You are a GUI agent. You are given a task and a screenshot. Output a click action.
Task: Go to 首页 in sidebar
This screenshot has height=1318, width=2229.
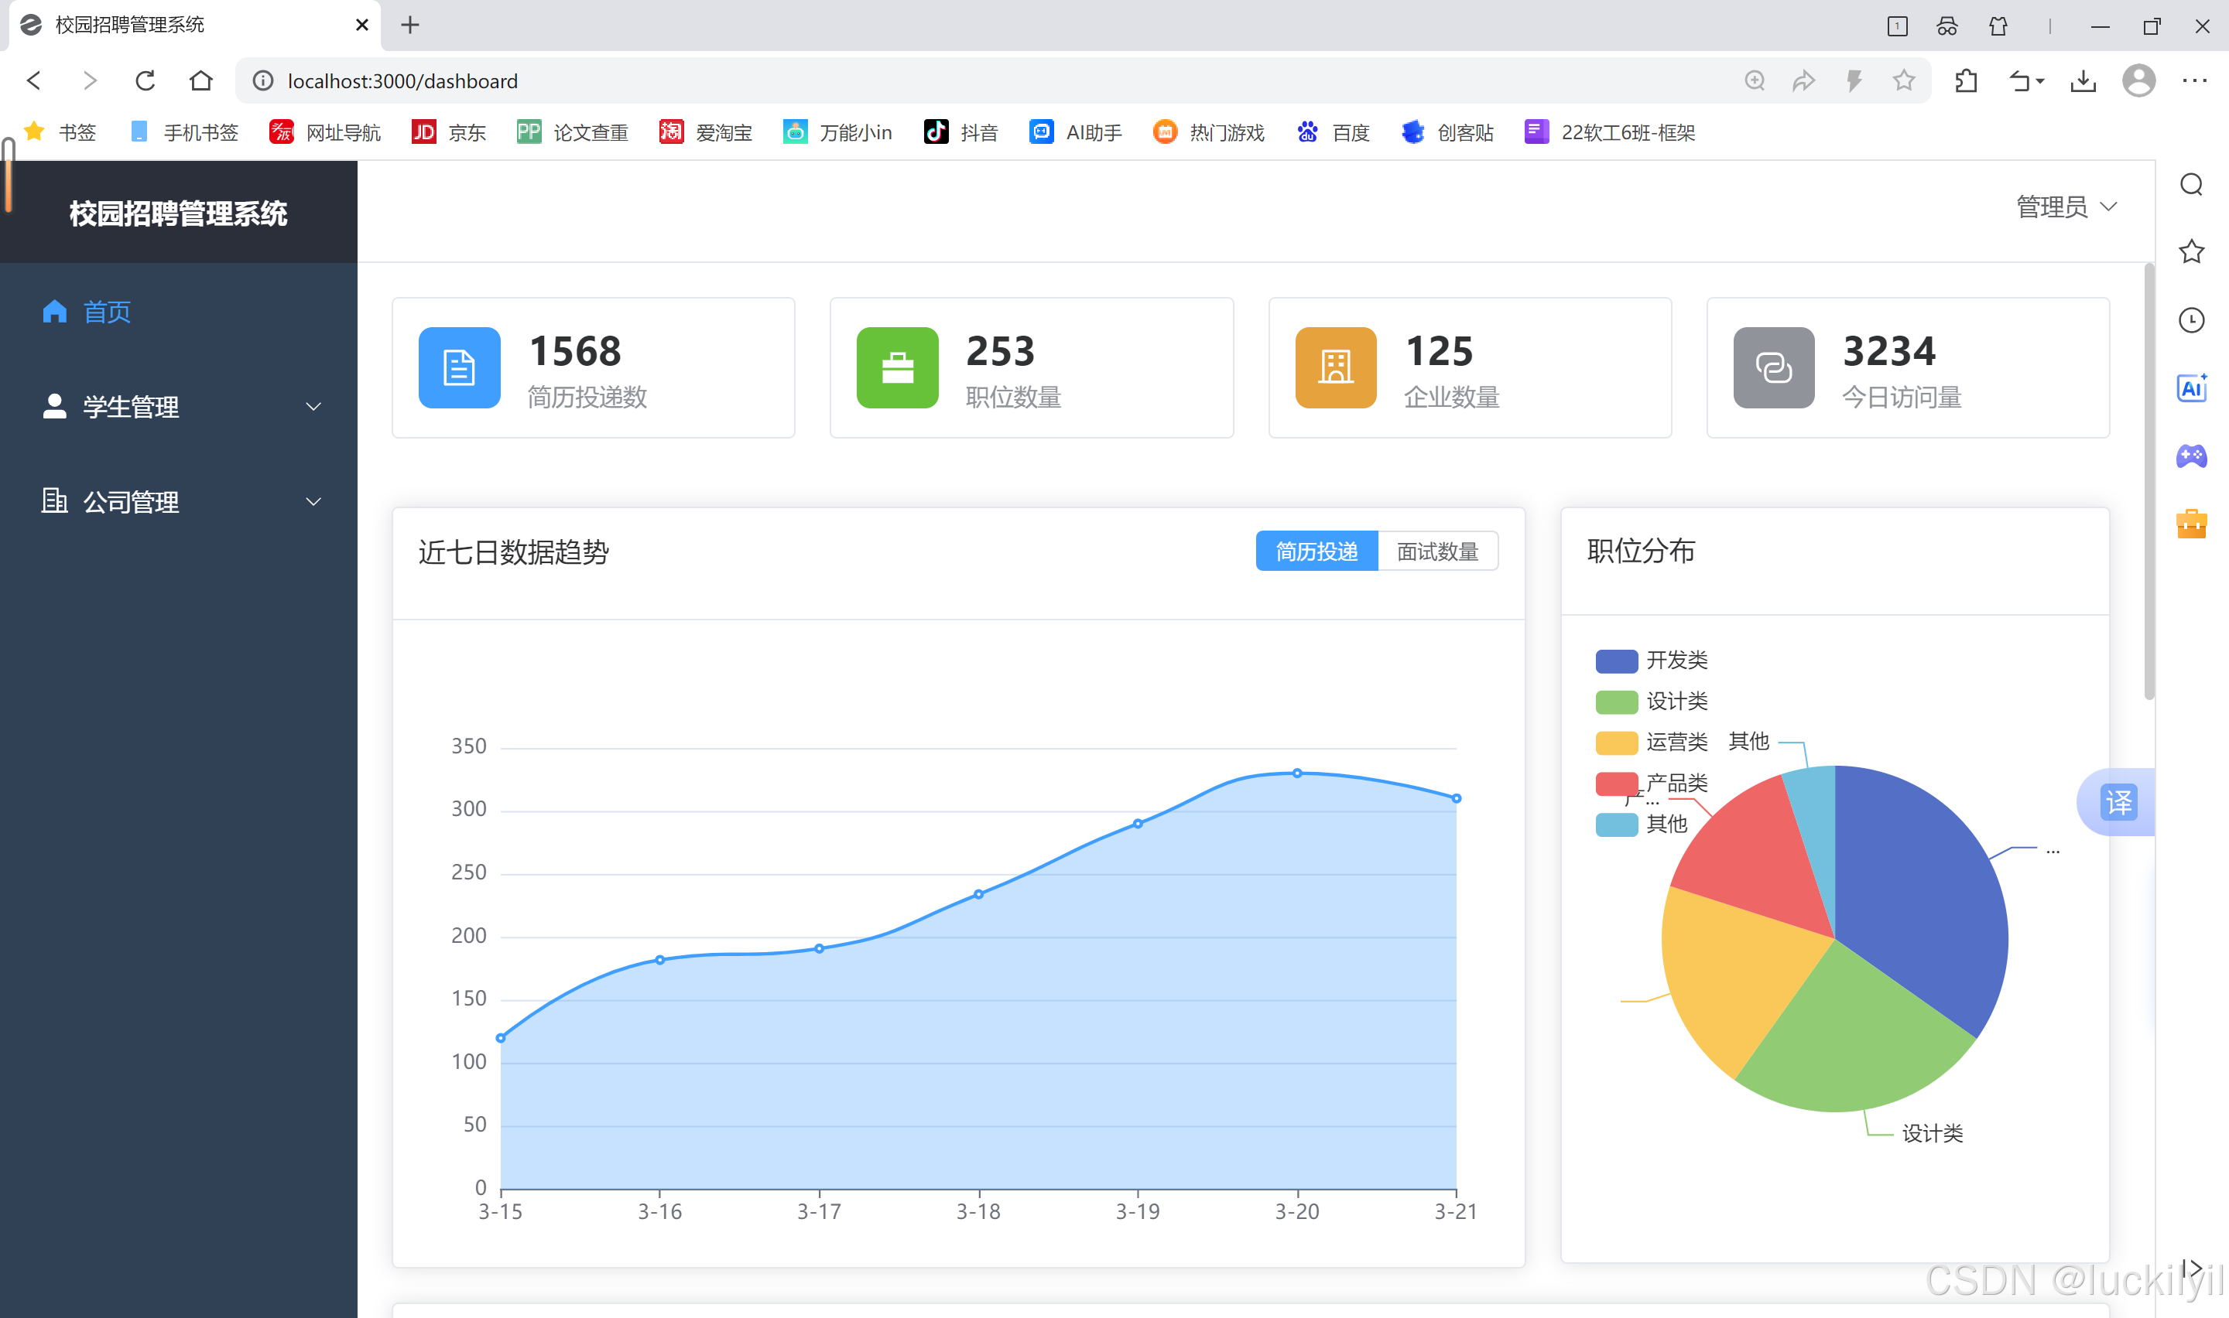tap(107, 312)
